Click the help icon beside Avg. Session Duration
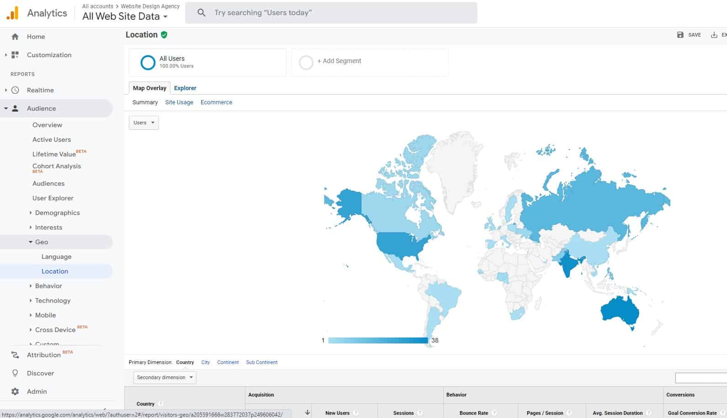The height and width of the screenshot is (418, 727). (x=648, y=413)
